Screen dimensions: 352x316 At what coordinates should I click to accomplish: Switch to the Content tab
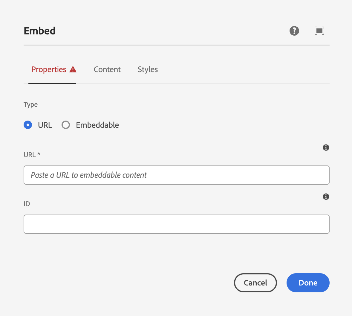[x=107, y=69]
